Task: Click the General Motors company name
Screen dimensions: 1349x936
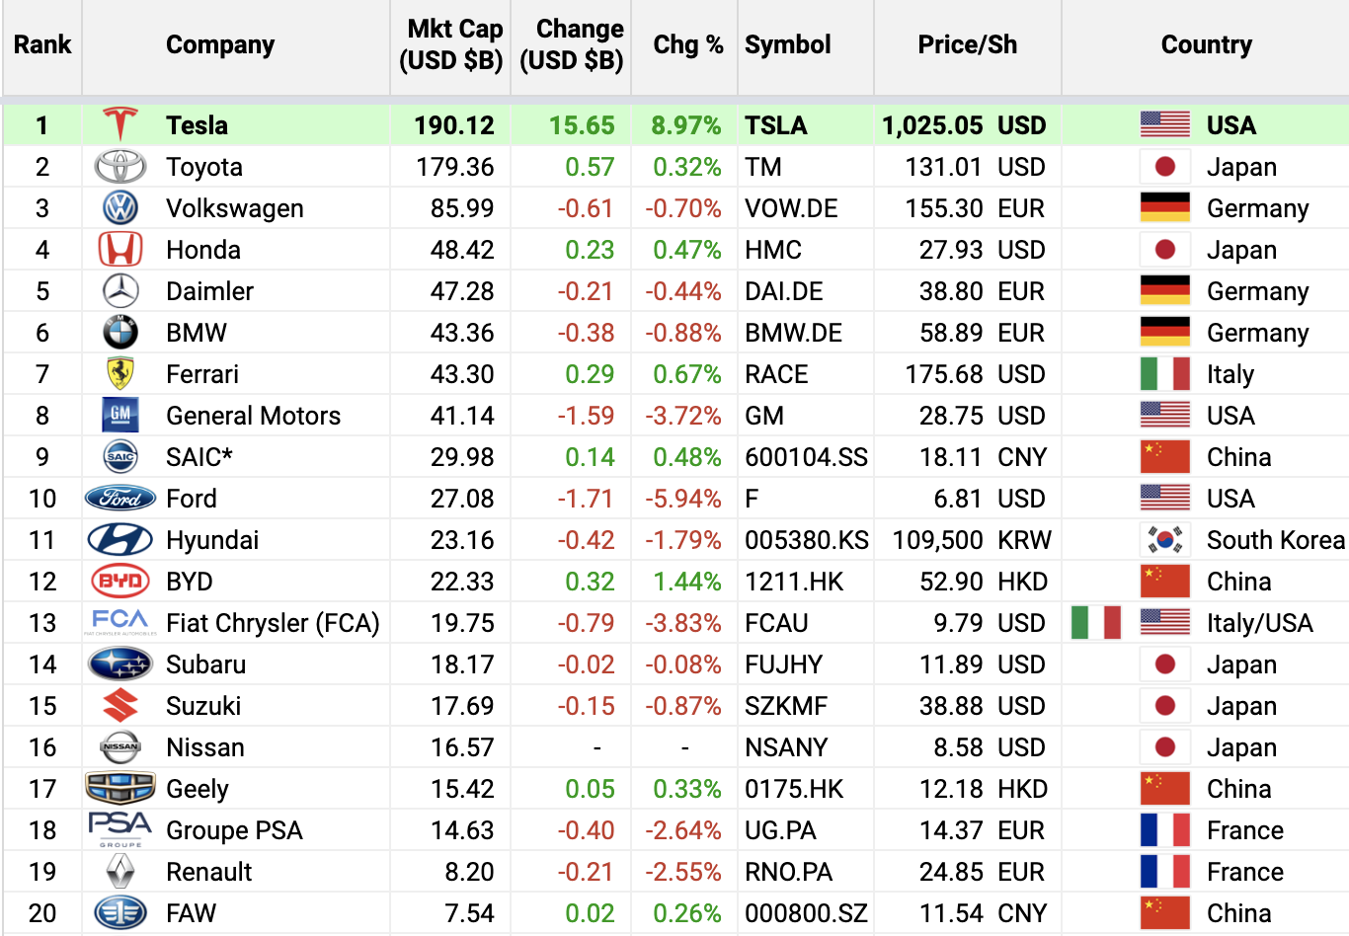Action: click(x=253, y=416)
